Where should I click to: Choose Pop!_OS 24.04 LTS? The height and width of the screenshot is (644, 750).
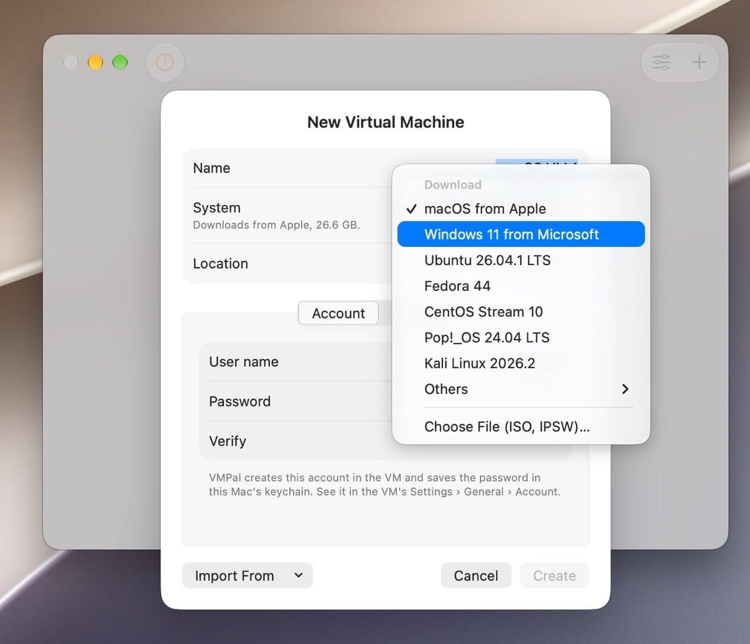(521, 338)
